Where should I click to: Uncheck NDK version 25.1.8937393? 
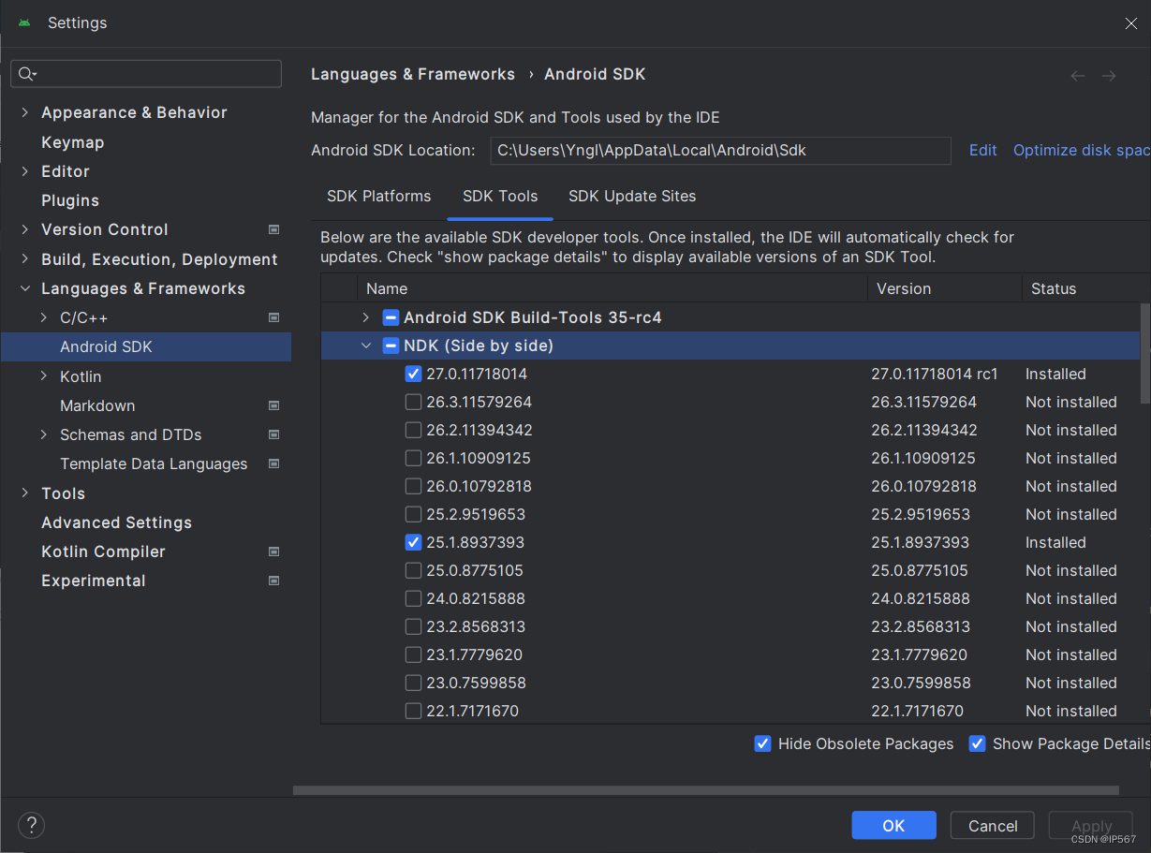coord(413,542)
